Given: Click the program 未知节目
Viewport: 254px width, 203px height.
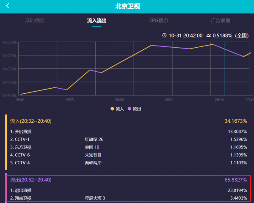Looking at the screenshot, I should (93, 155).
